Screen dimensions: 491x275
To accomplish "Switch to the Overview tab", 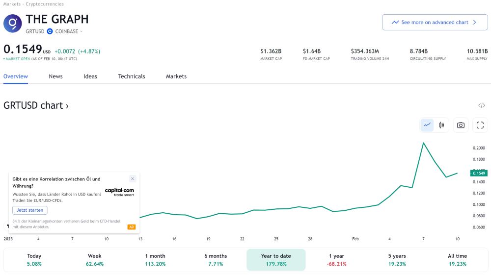I will pyautogui.click(x=16, y=76).
